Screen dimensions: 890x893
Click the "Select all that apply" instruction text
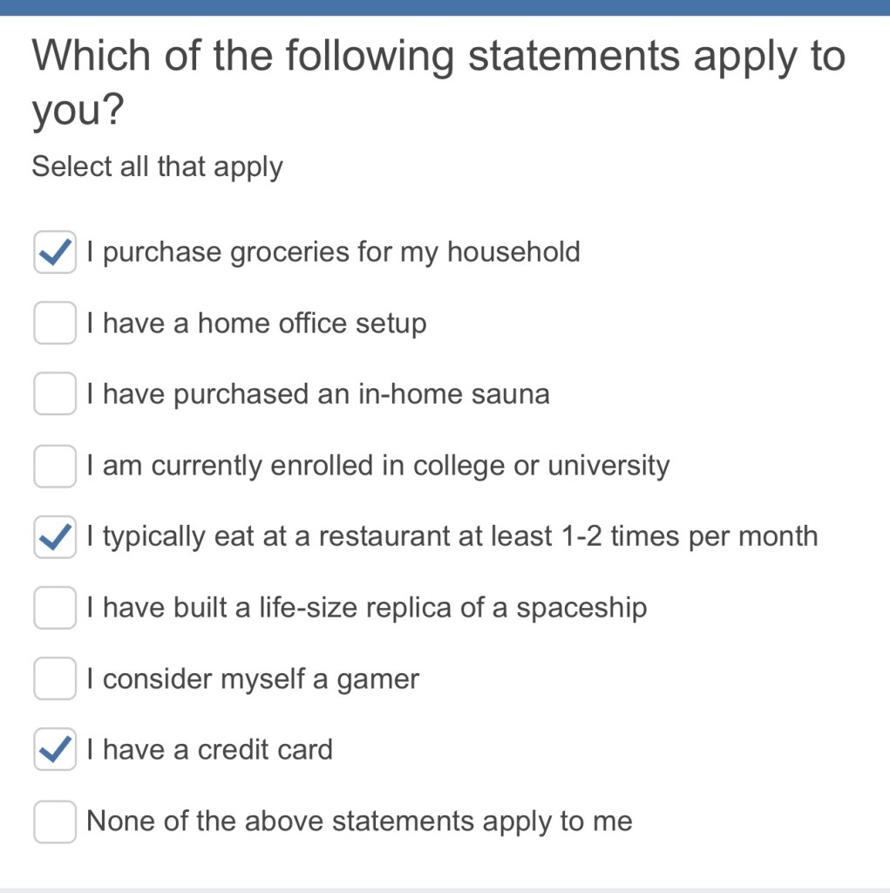158,167
